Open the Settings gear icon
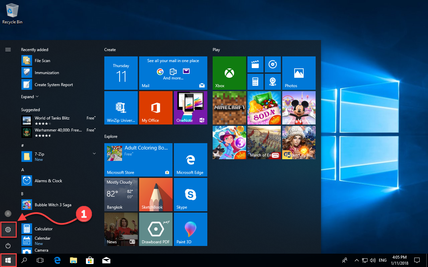The width and height of the screenshot is (428, 267). click(x=8, y=230)
